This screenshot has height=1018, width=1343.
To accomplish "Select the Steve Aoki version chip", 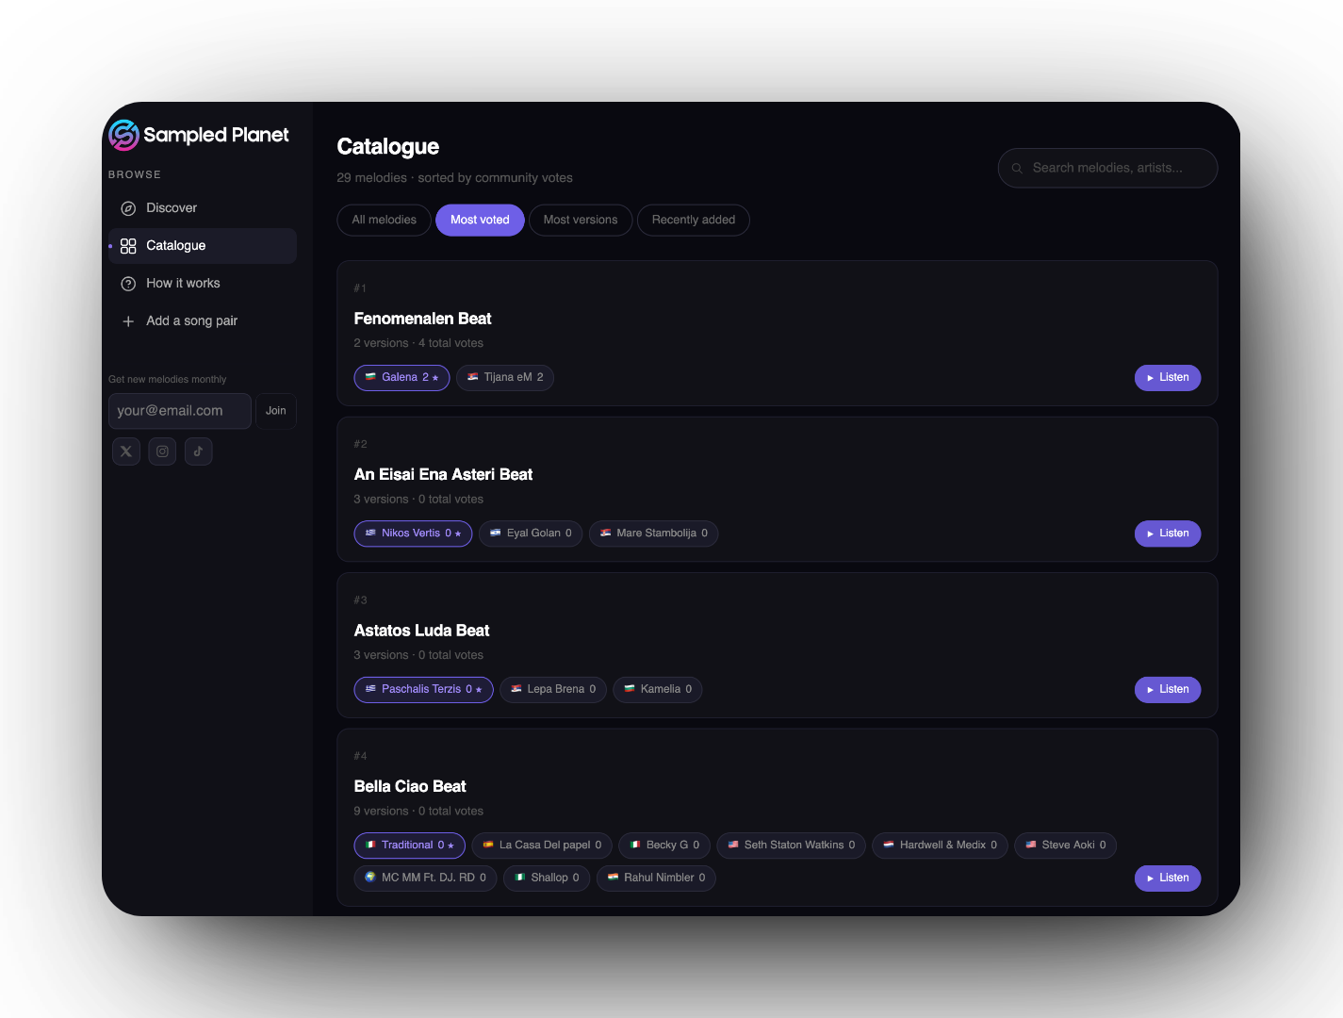I will click(1065, 846).
